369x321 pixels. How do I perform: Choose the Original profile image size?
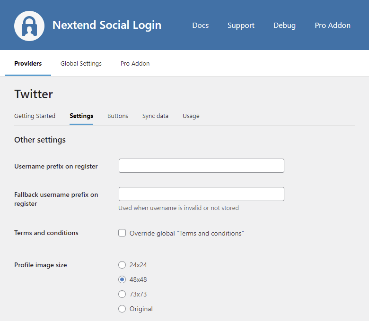tap(122, 309)
